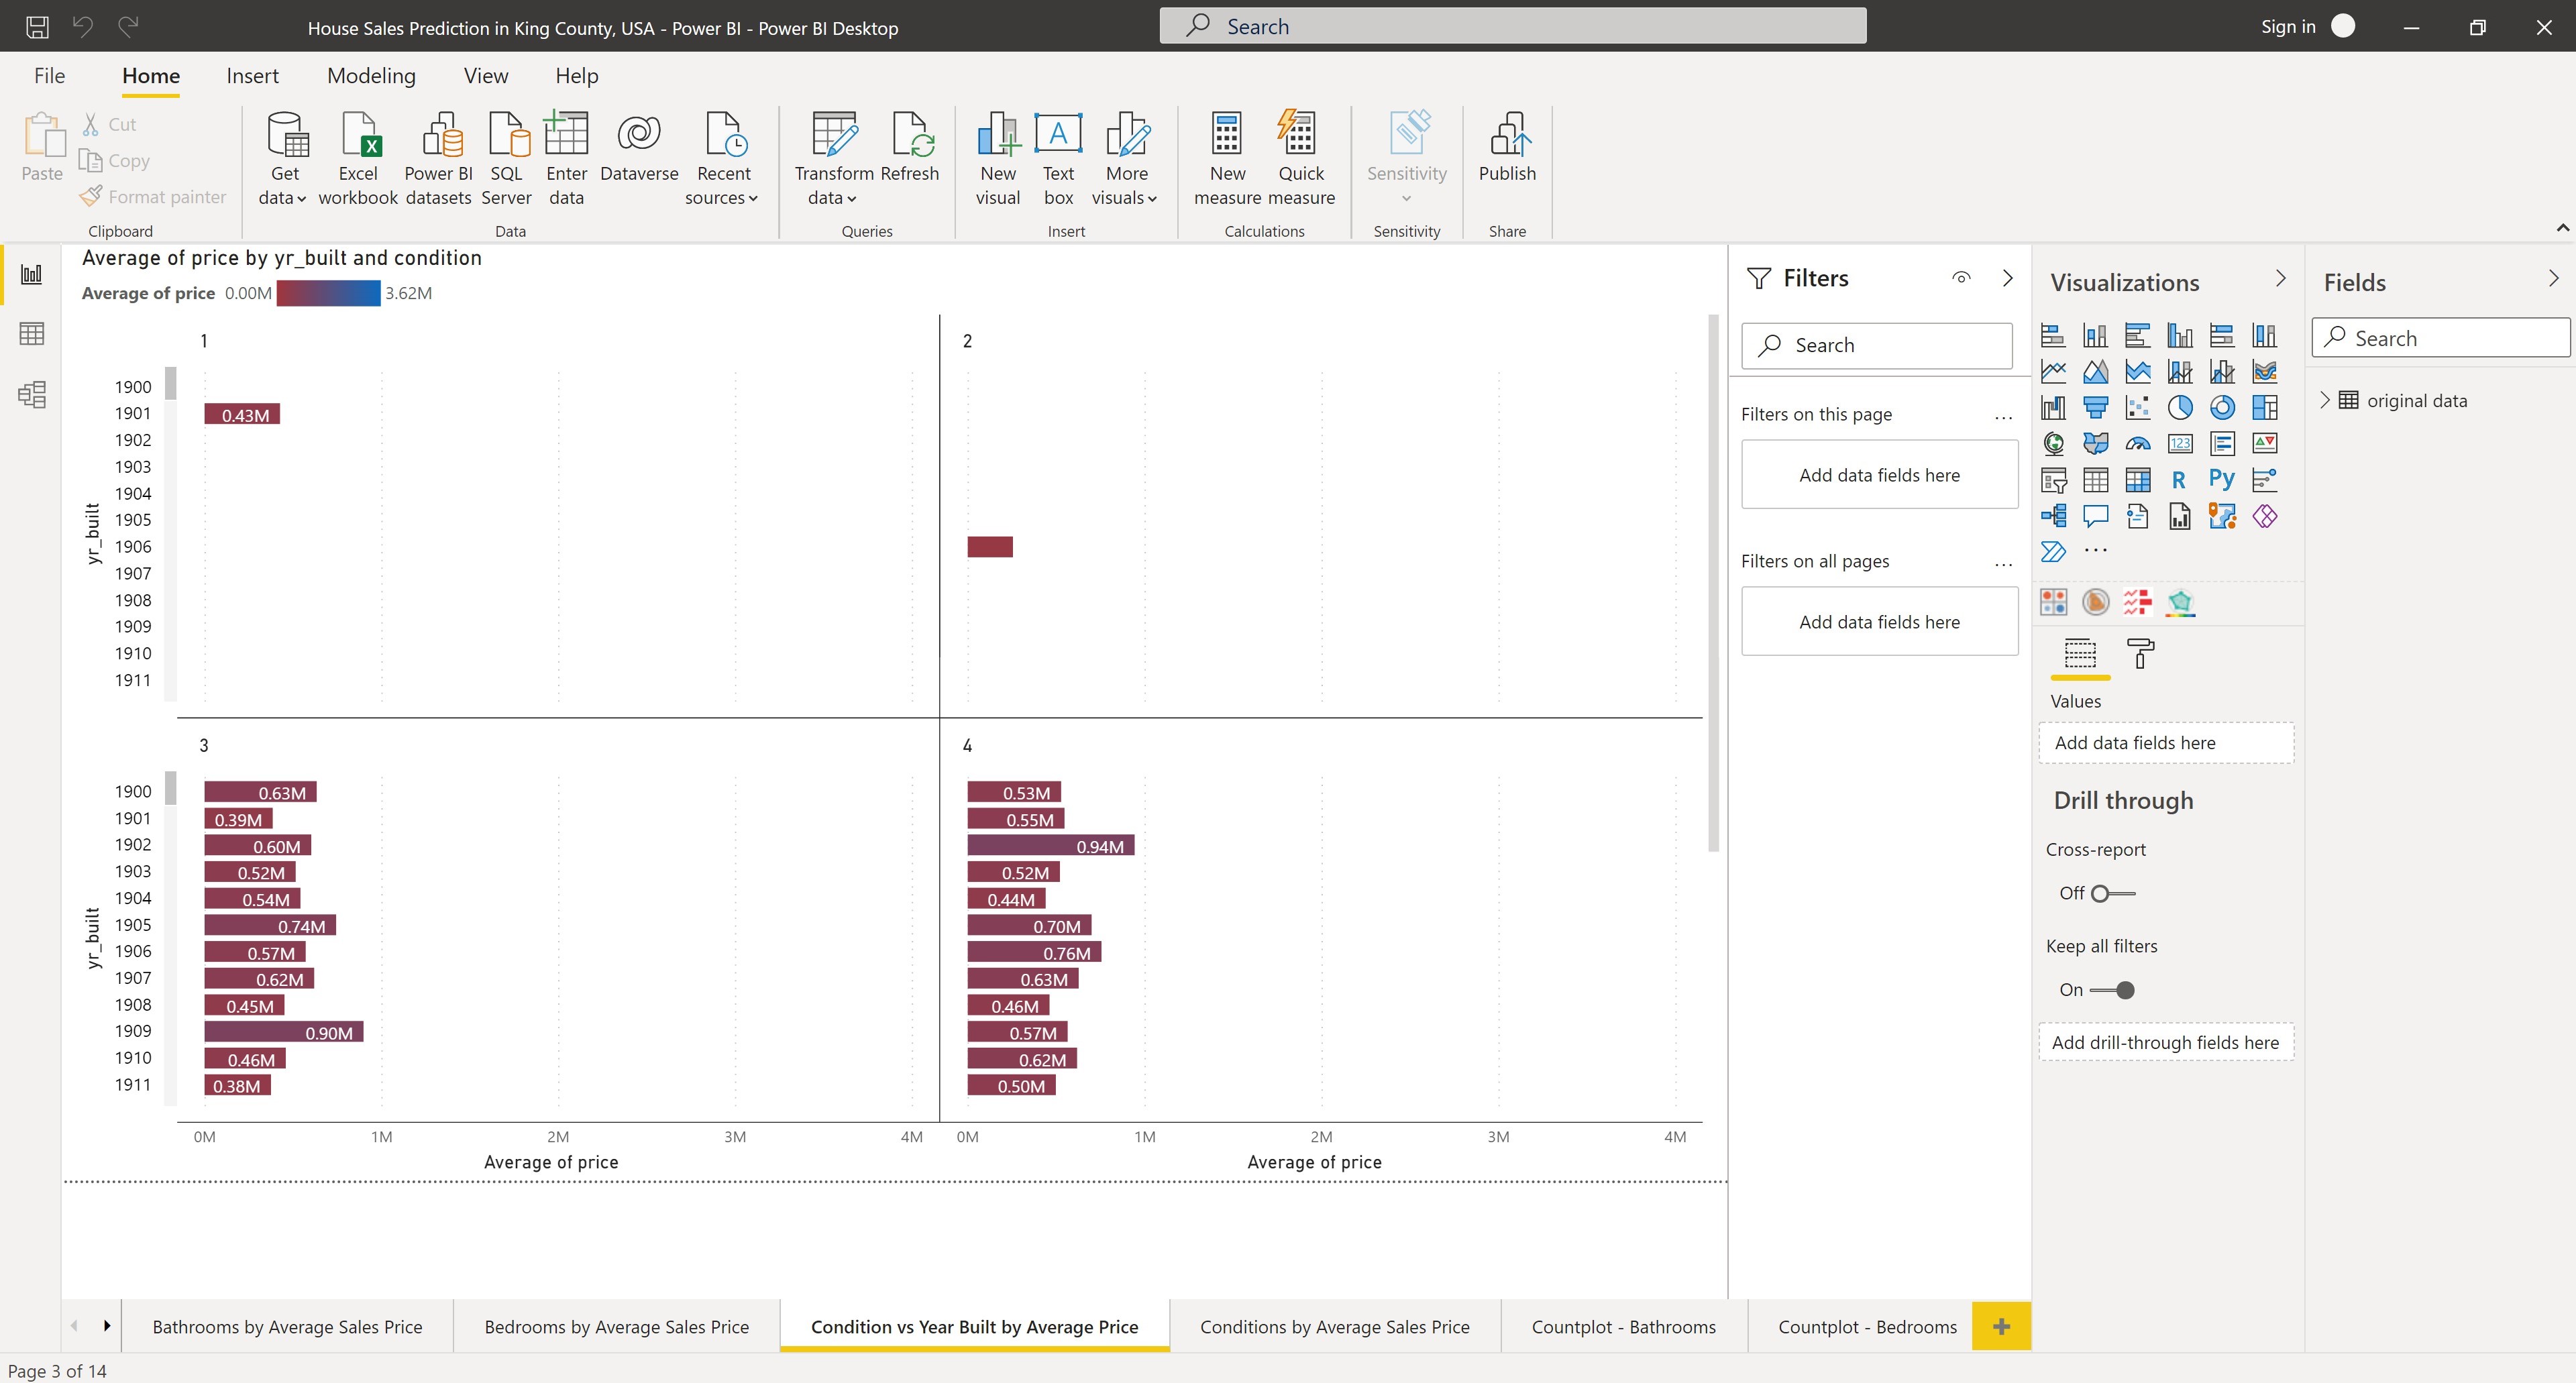Switch to Data view in left sidebar
The width and height of the screenshot is (2576, 1383).
coord(32,333)
